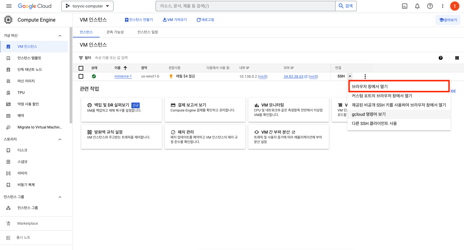
Task: Click the 약정 사용 할인 icon
Action: [x=8, y=104]
